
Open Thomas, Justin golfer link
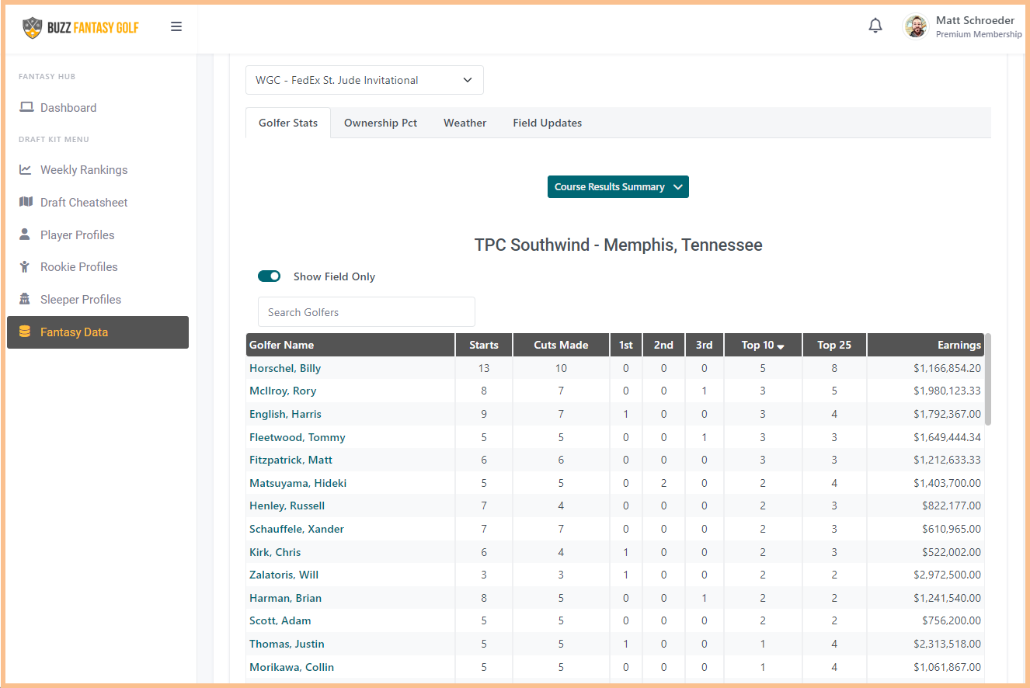[x=287, y=644]
